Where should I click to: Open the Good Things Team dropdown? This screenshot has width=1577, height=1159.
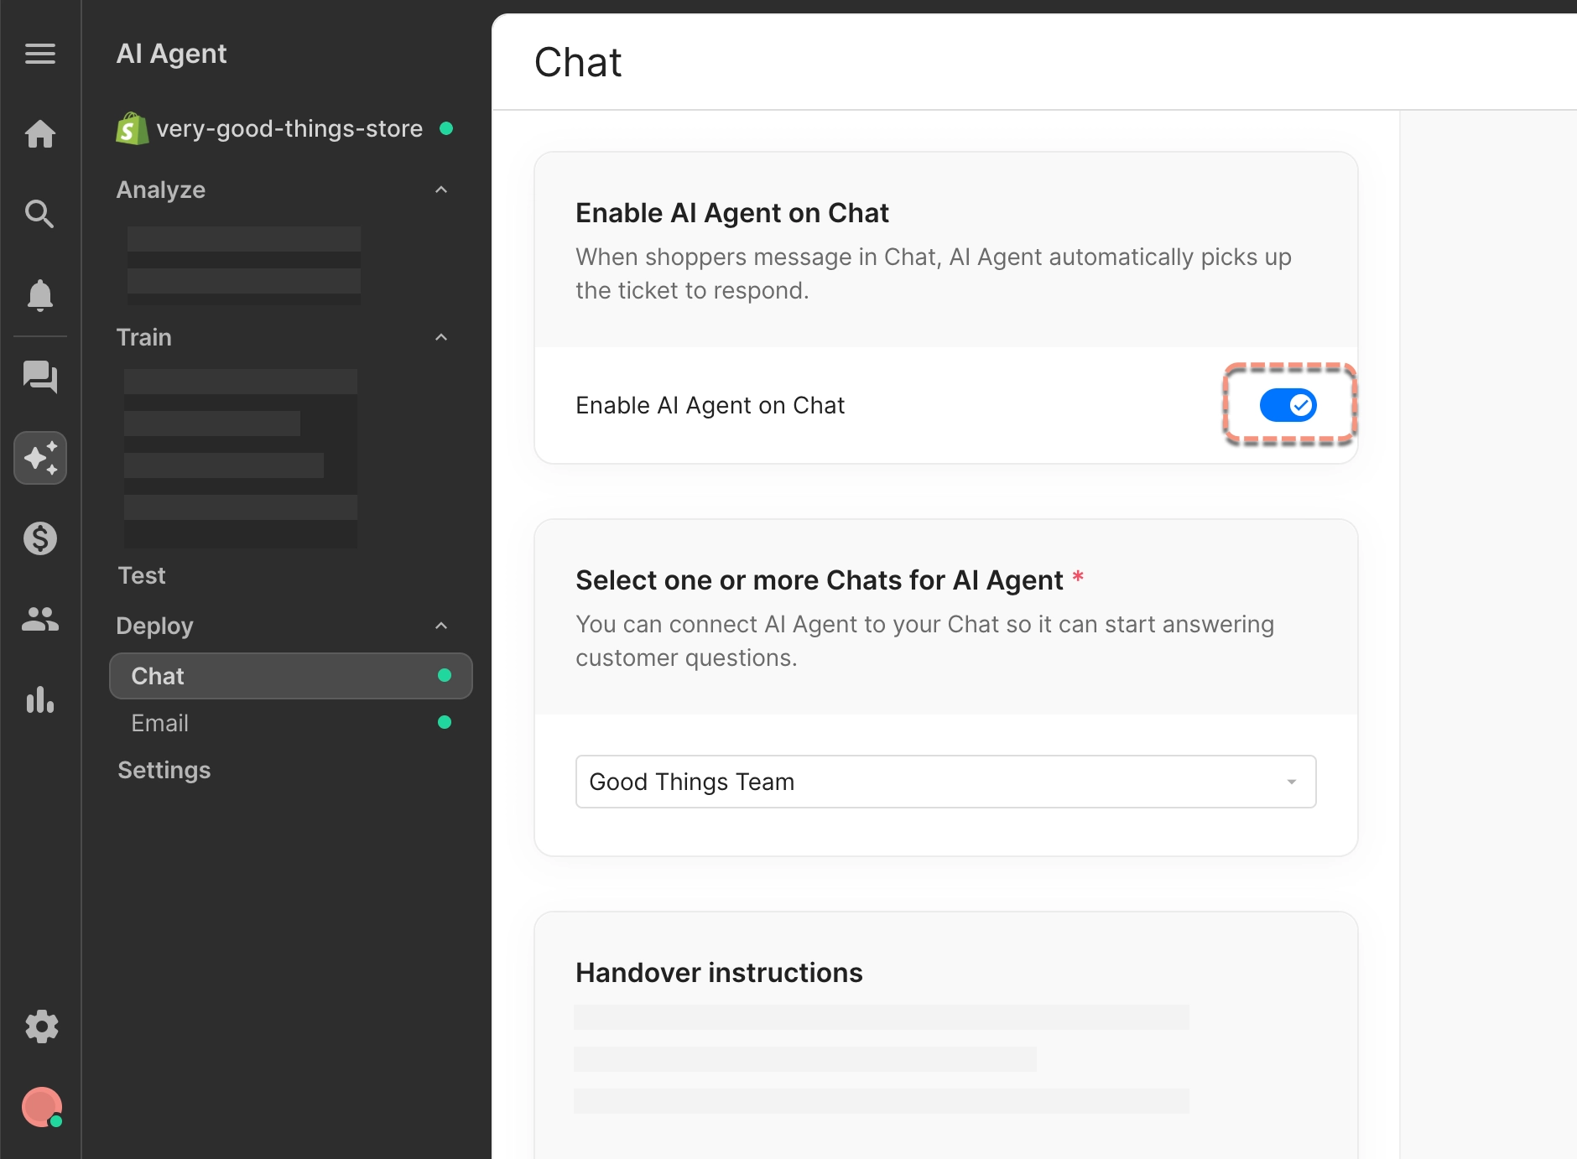coord(945,781)
